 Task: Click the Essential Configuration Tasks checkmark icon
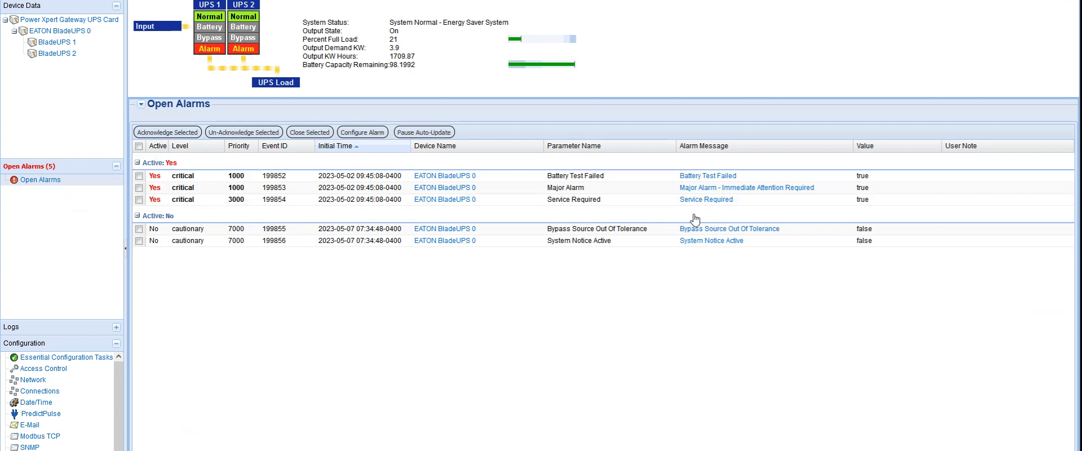click(x=14, y=357)
